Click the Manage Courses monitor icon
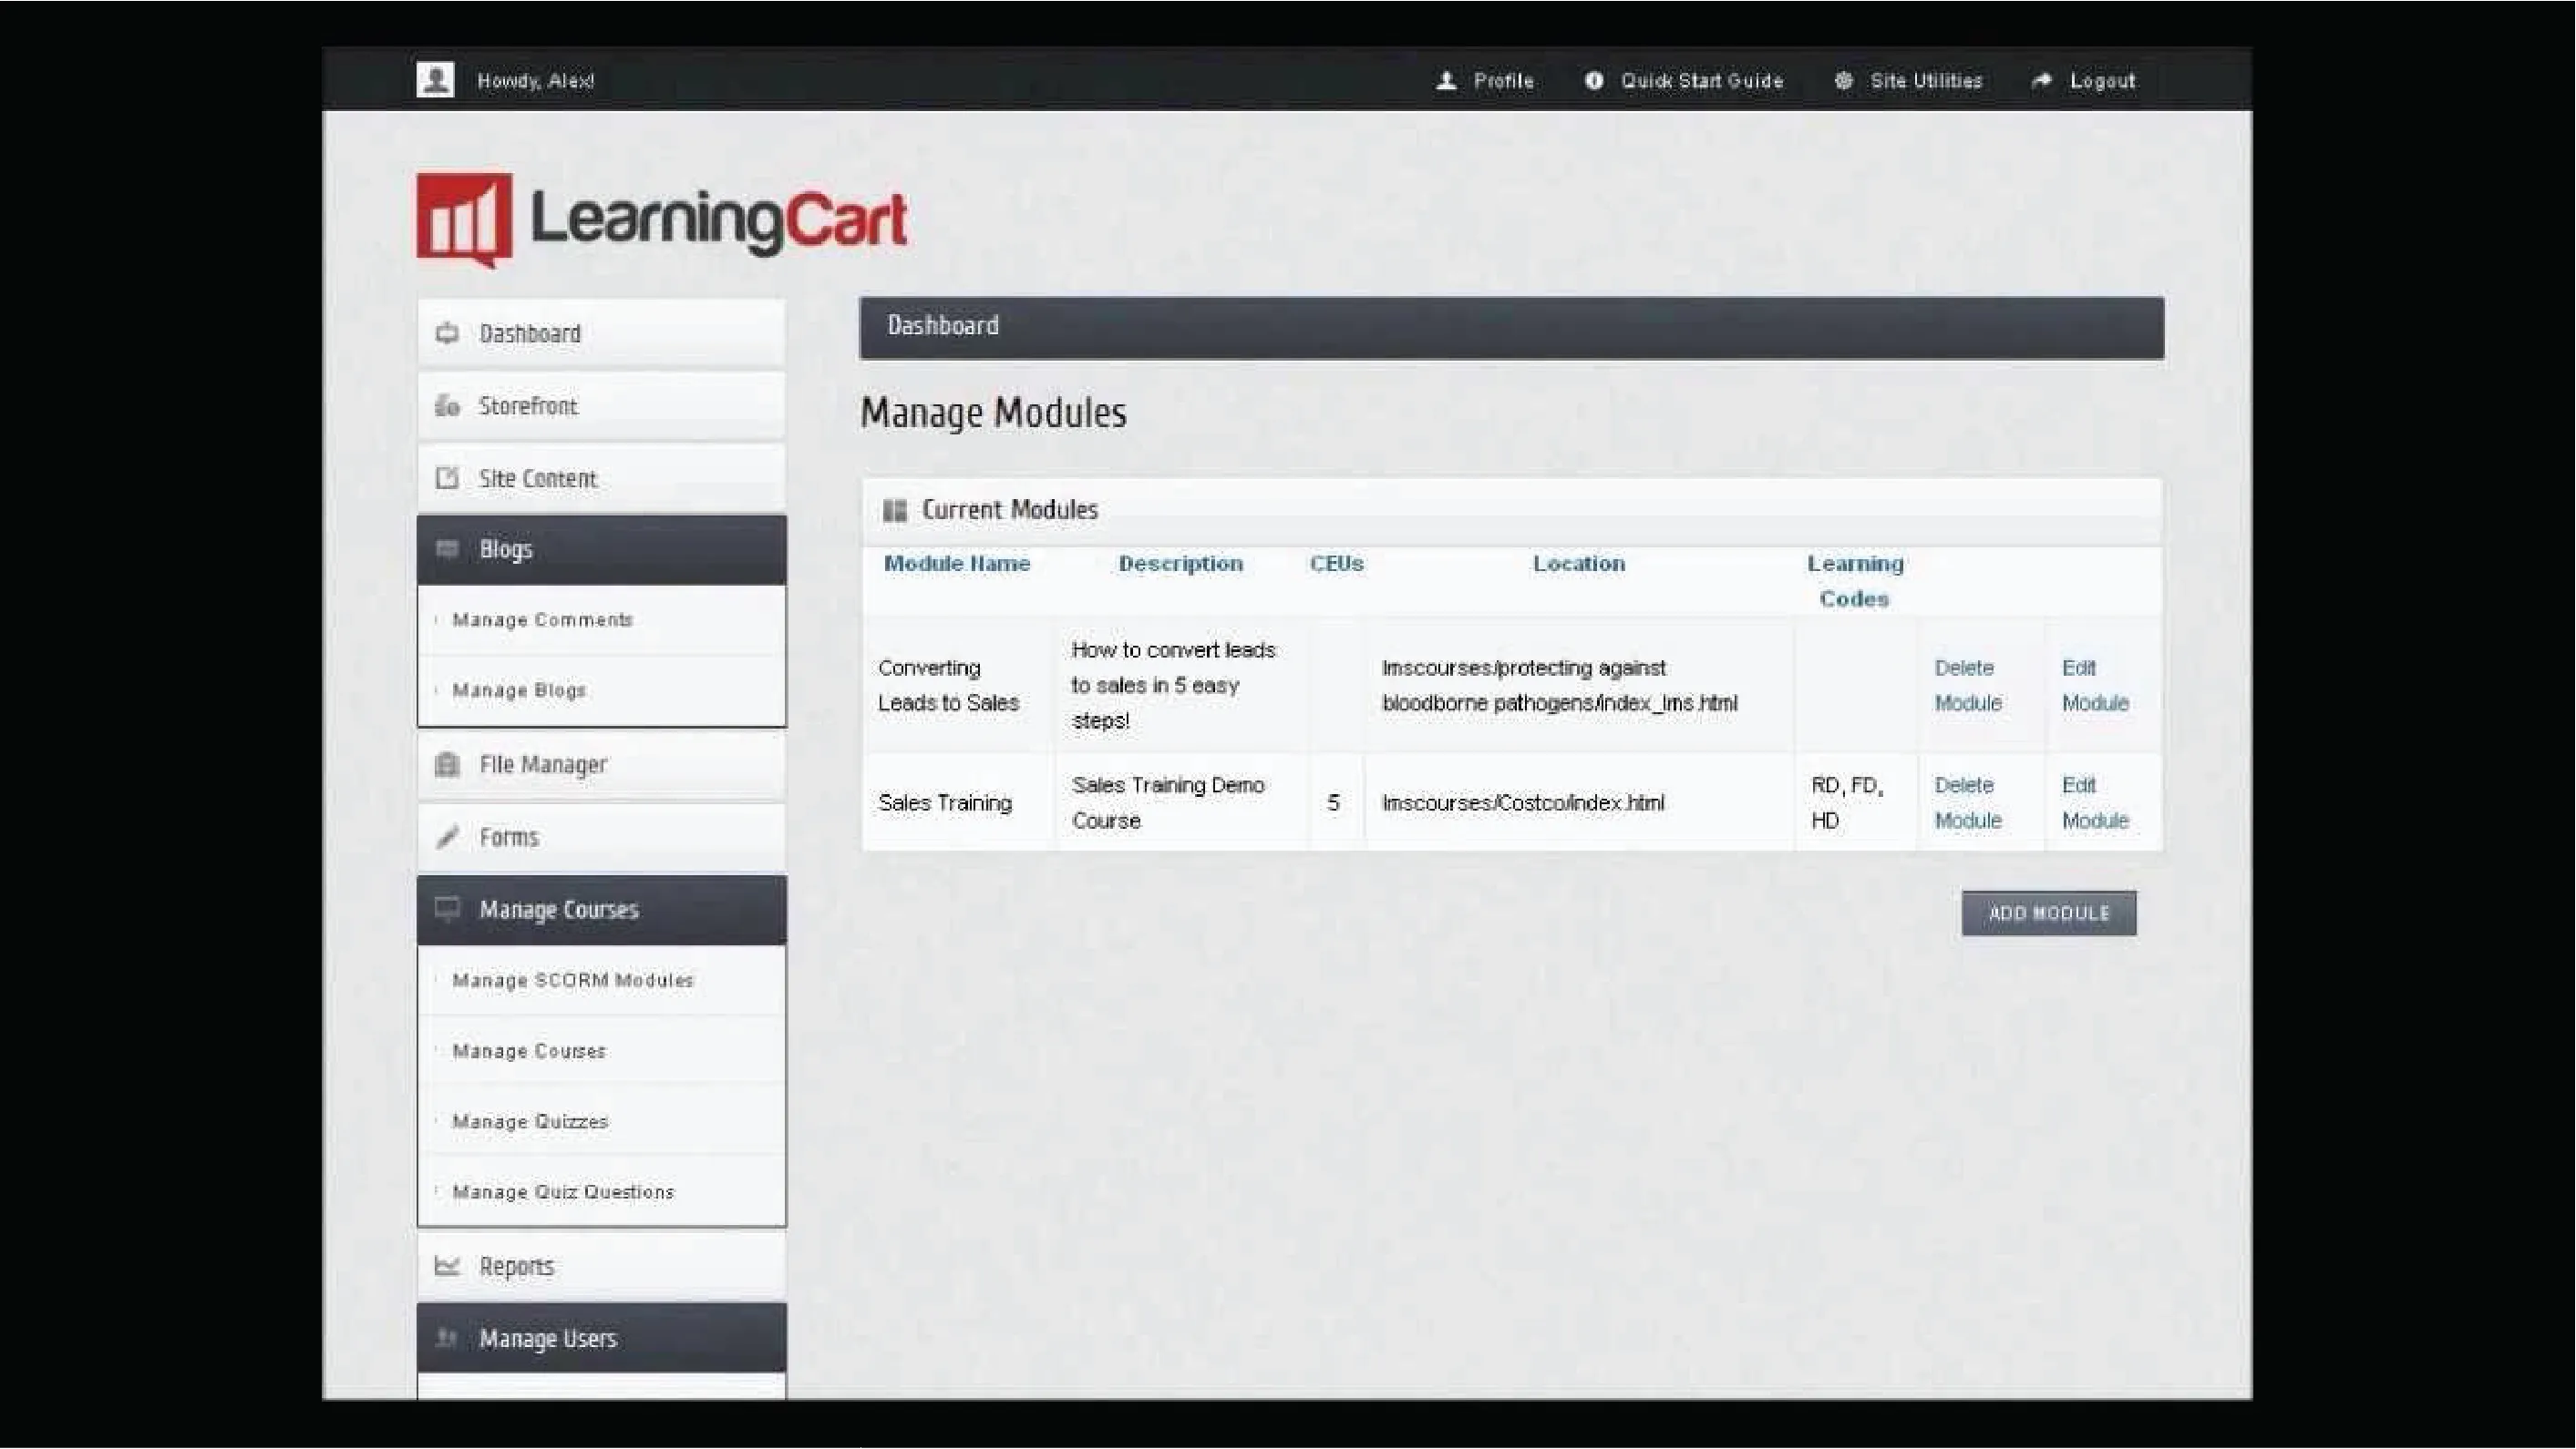 pos(447,909)
